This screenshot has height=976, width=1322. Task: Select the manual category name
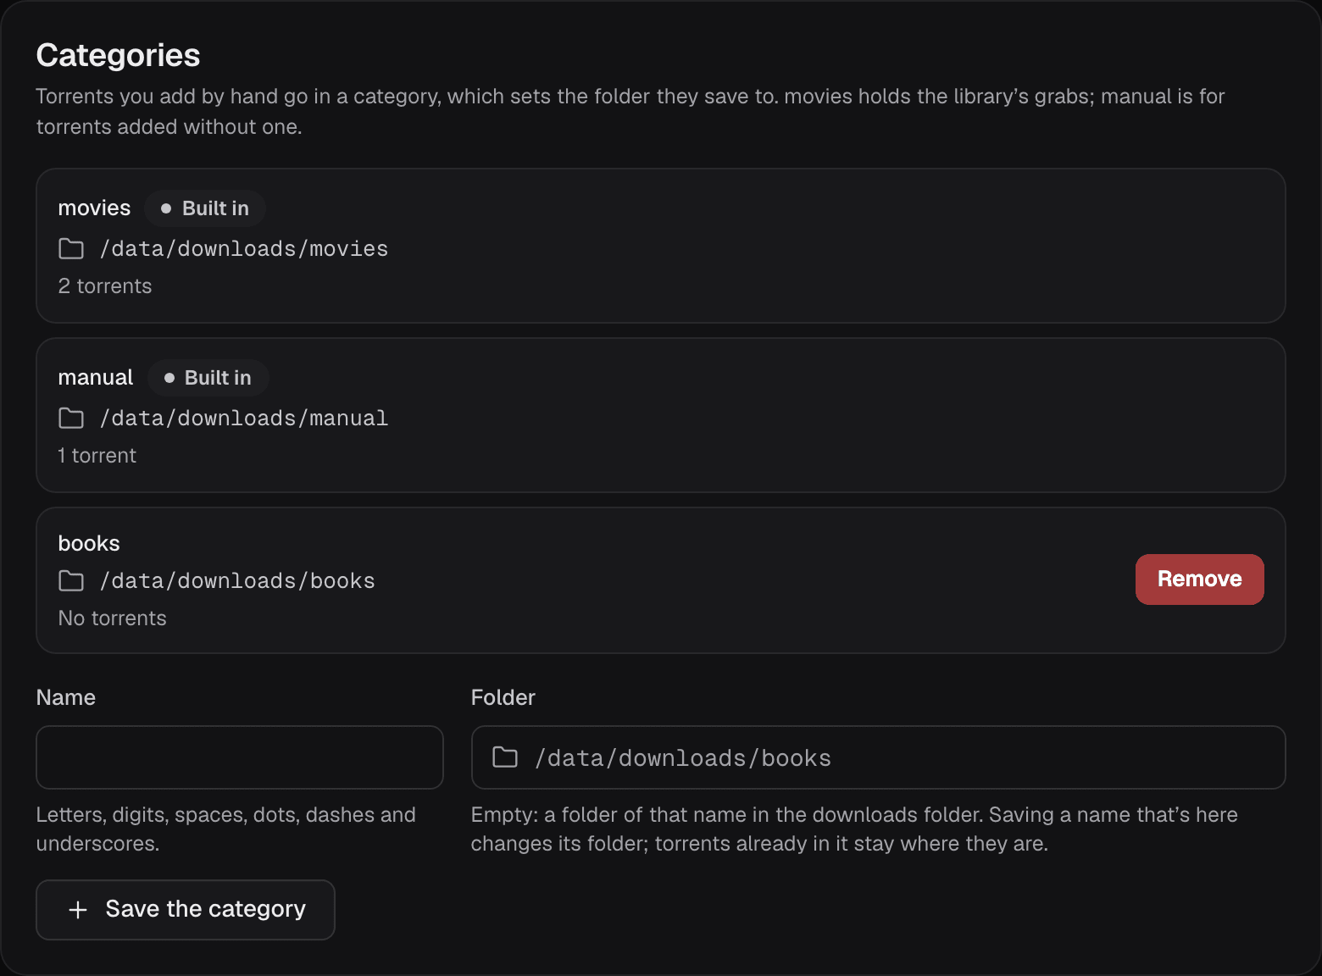coord(95,378)
